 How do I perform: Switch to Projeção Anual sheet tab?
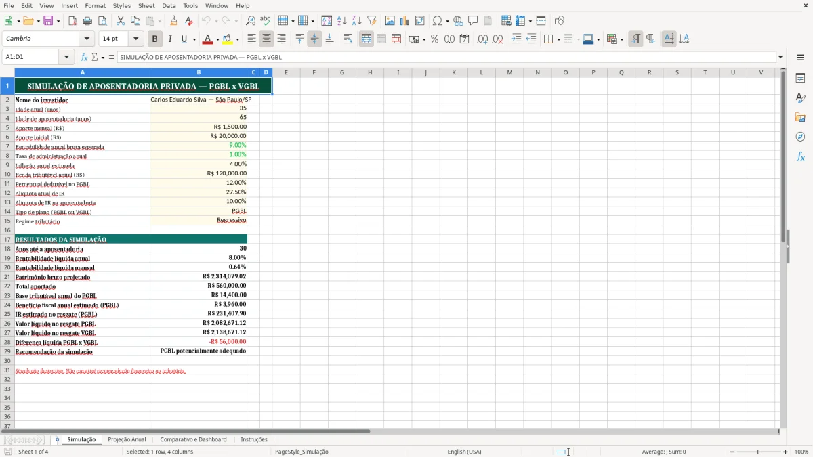(127, 439)
